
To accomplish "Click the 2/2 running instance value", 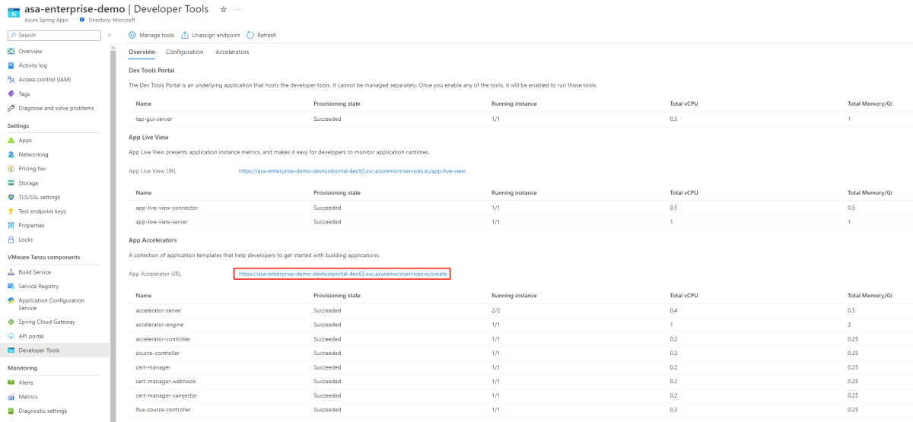I will (x=496, y=310).
